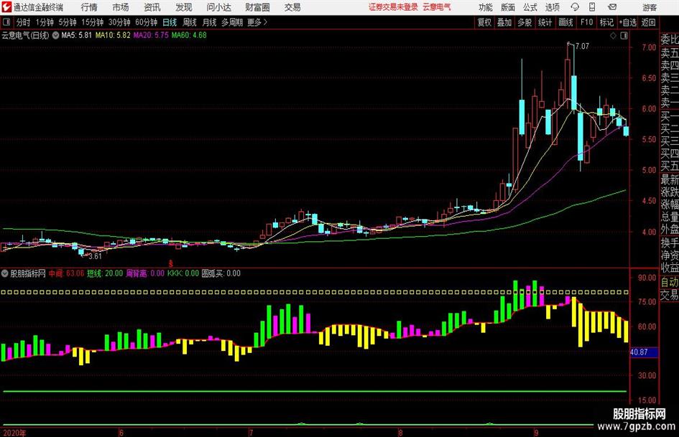The image size is (679, 437).
Task: Switch to the 分时 chart tab
Action: point(24,22)
